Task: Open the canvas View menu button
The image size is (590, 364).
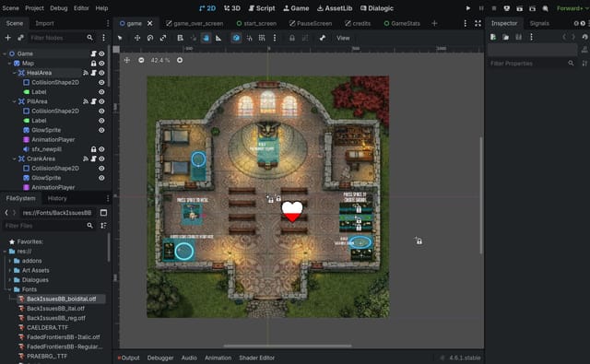Action: (x=343, y=38)
